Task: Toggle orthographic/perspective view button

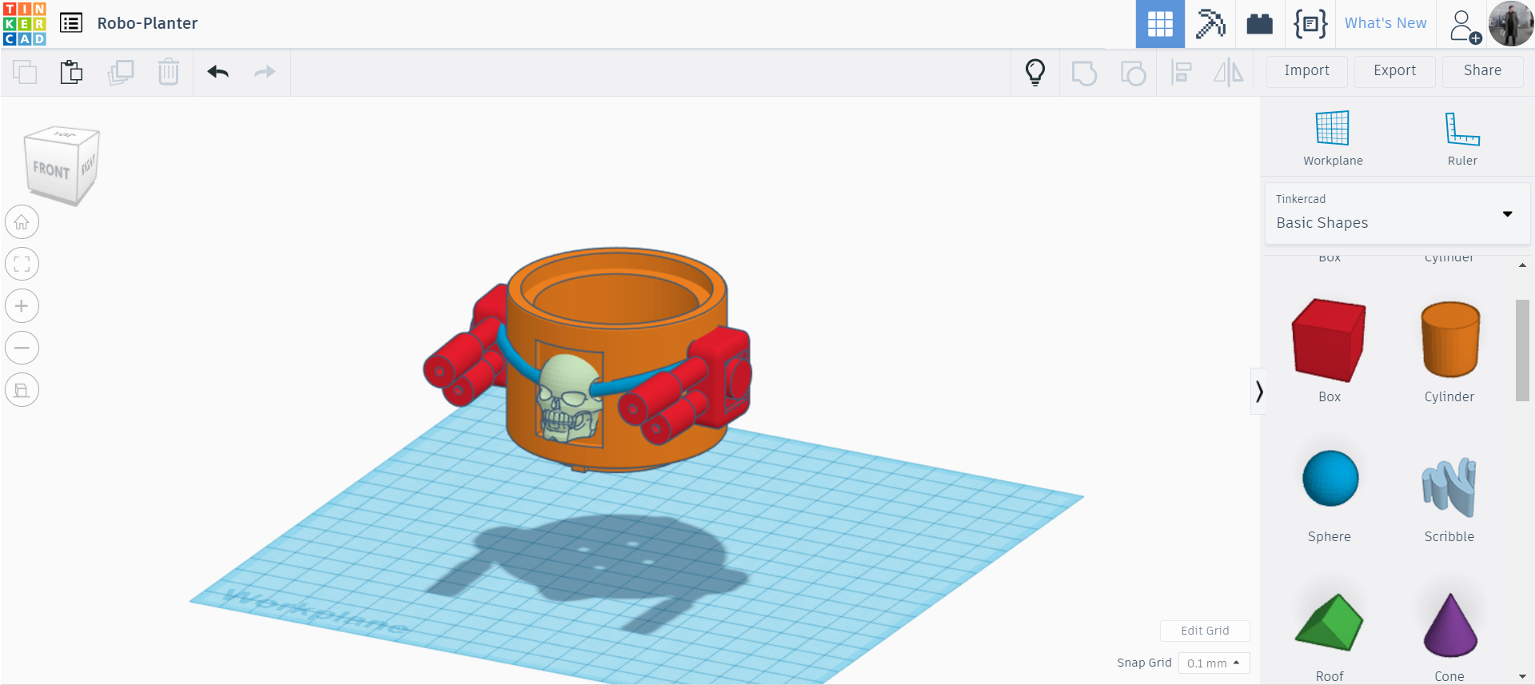Action: (x=22, y=390)
